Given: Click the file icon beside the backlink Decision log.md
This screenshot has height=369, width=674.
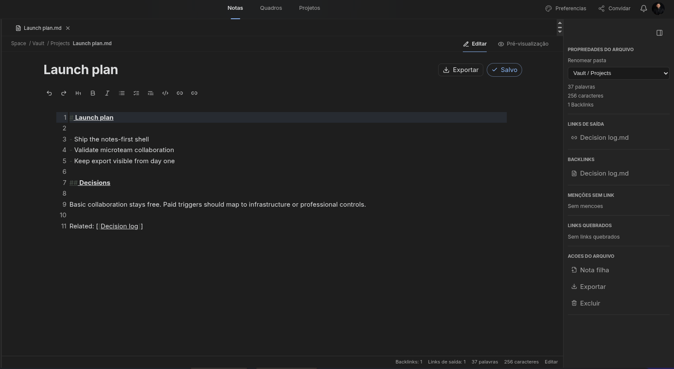Looking at the screenshot, I should click(x=574, y=173).
